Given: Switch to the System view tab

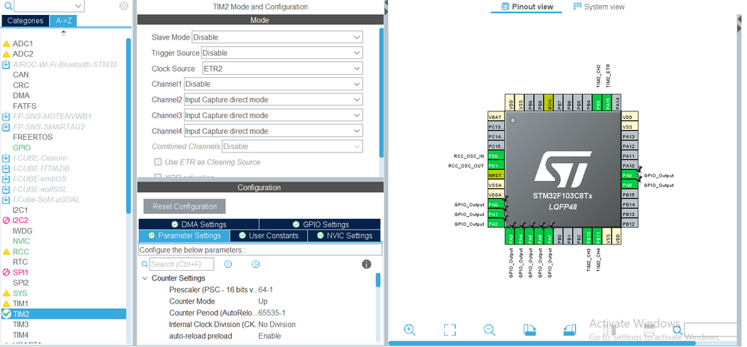Looking at the screenshot, I should click(x=599, y=7).
